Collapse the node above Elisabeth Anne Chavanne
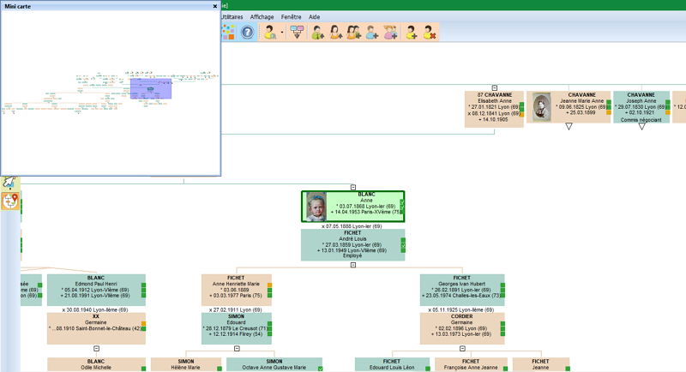Screen dimensions: 686x372 [x=495, y=88]
